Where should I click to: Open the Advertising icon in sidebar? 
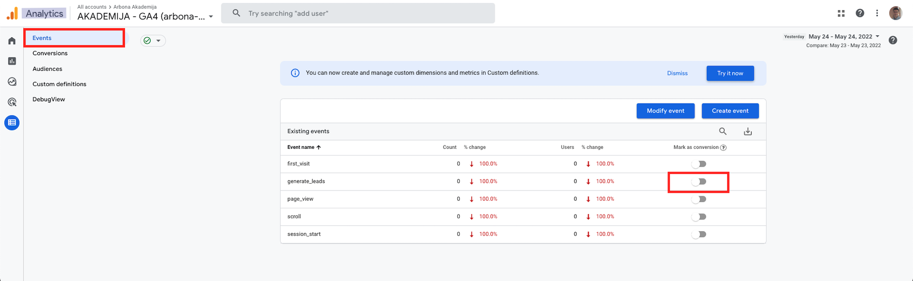pos(12,102)
